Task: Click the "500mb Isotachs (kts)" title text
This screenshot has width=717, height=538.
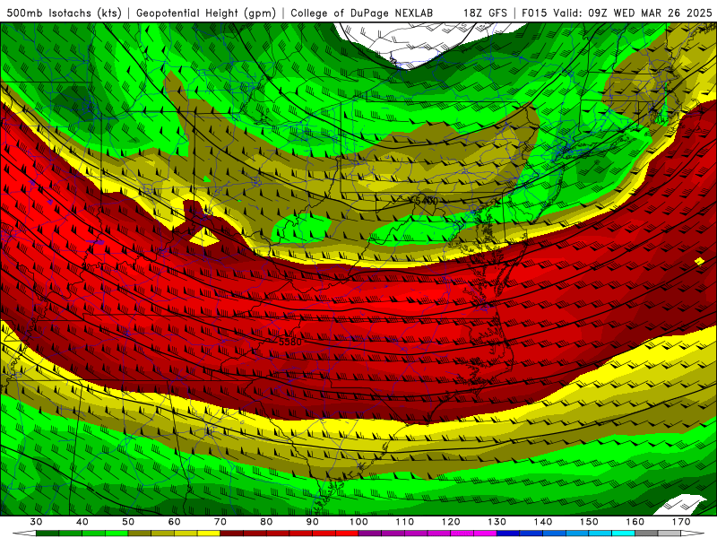Action: pos(65,13)
